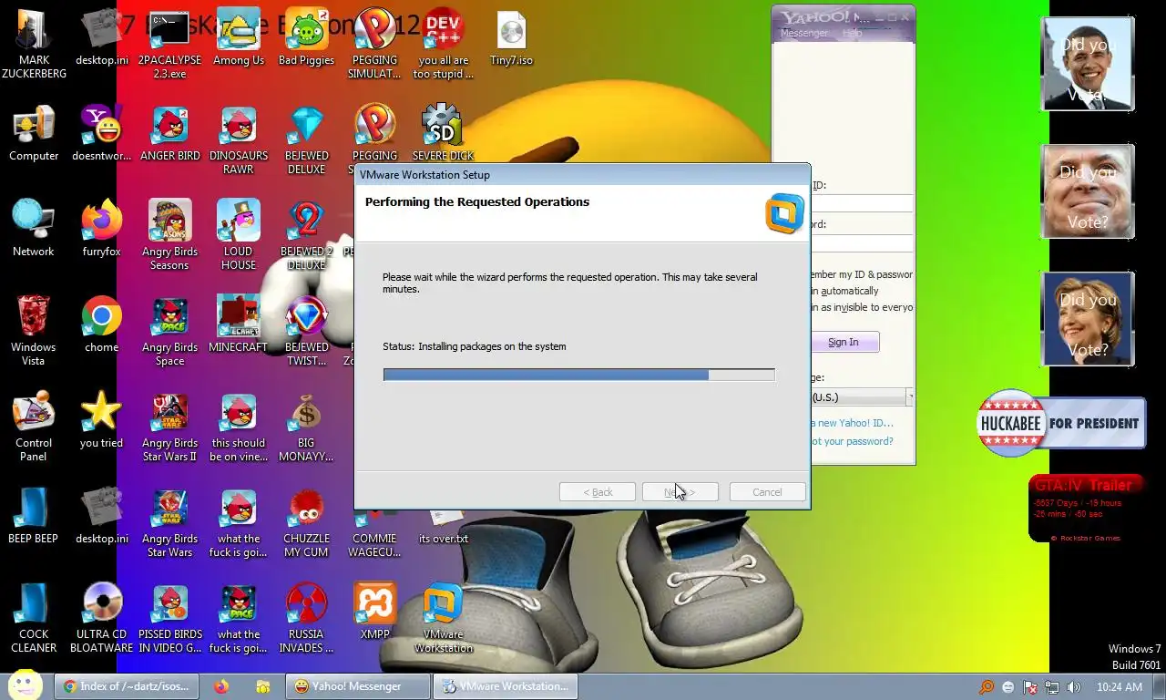Click the LOUD HOUSE desktop icon
1166x700 pixels.
click(x=239, y=235)
